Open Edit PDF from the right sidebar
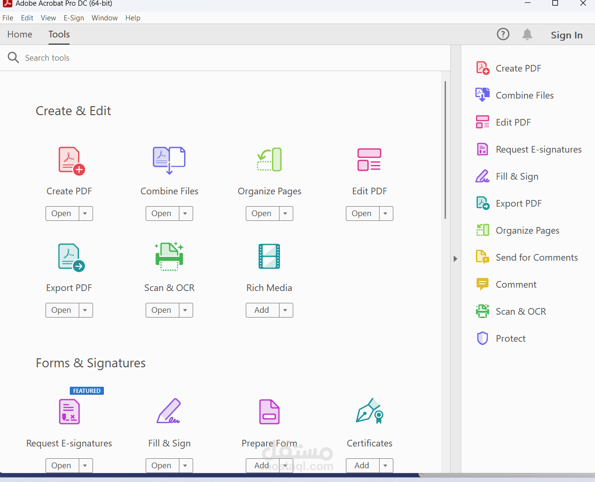Image resolution: width=595 pixels, height=482 pixels. 503,122
